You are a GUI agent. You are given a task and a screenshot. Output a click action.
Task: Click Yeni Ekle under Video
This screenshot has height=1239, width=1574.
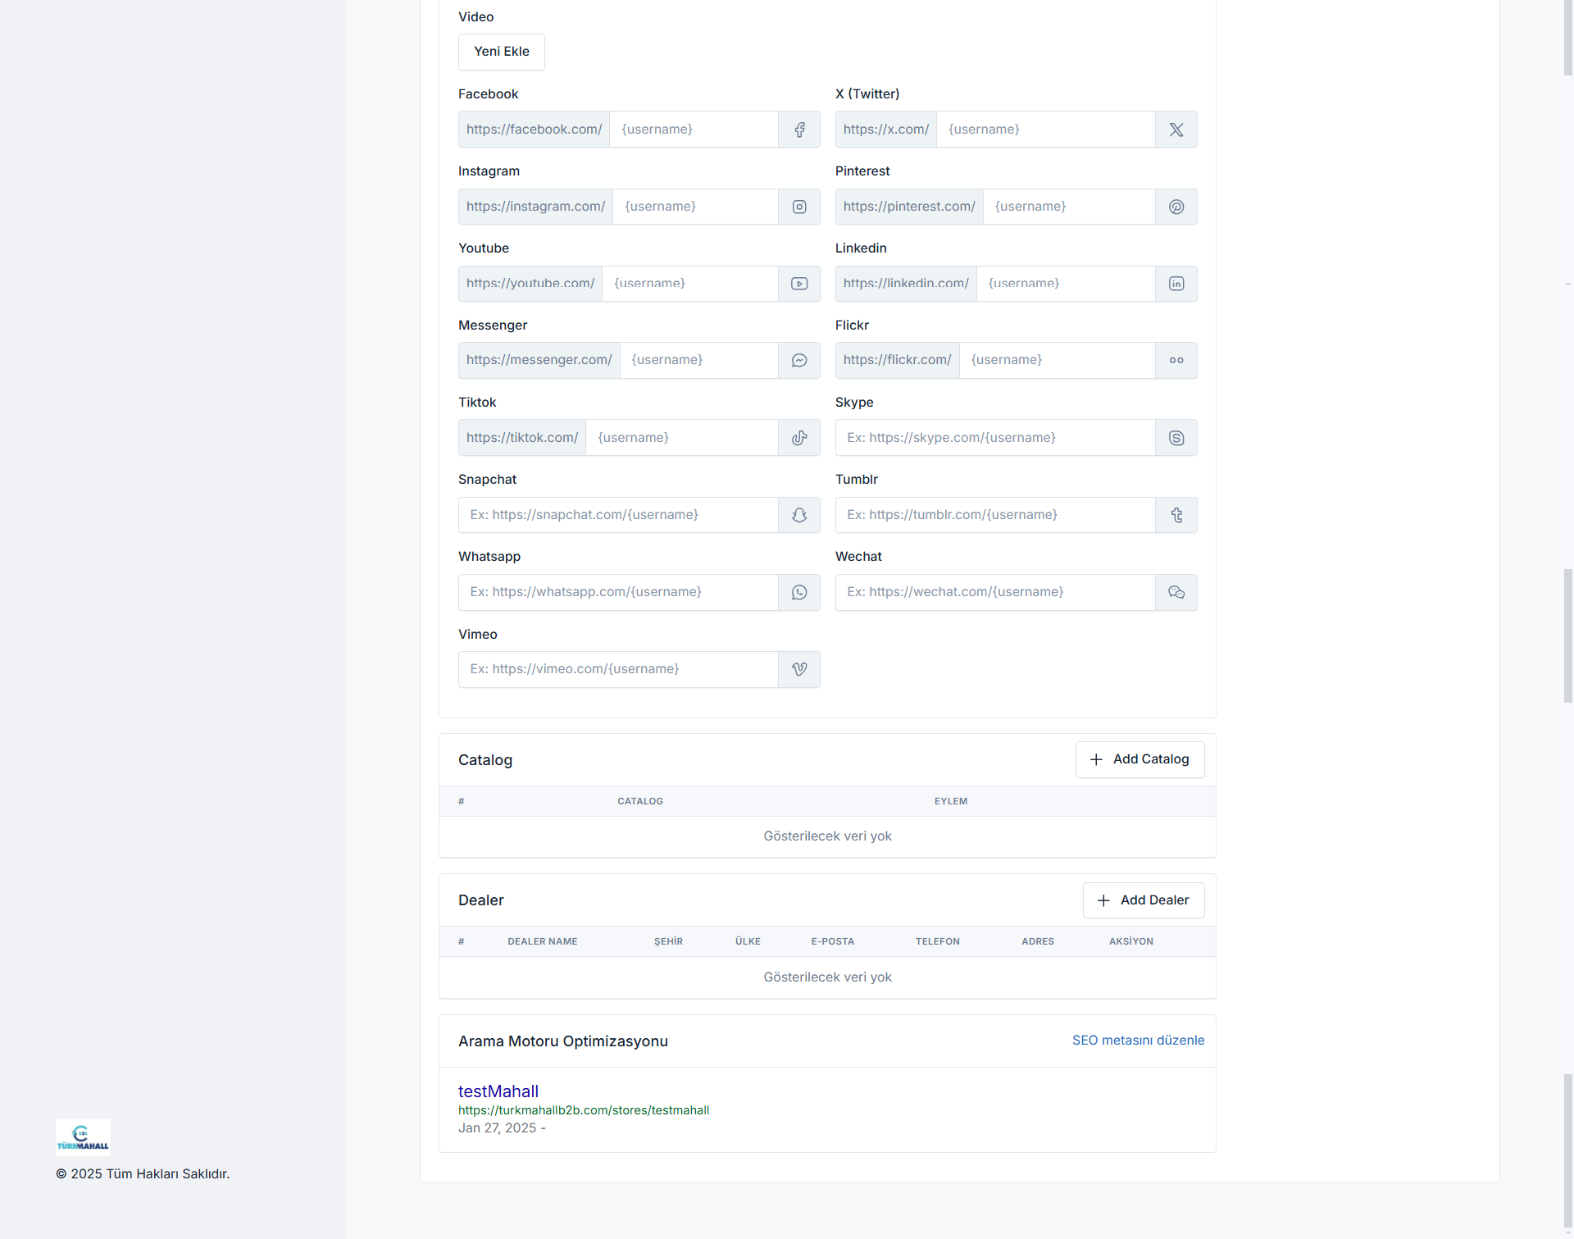(x=502, y=52)
